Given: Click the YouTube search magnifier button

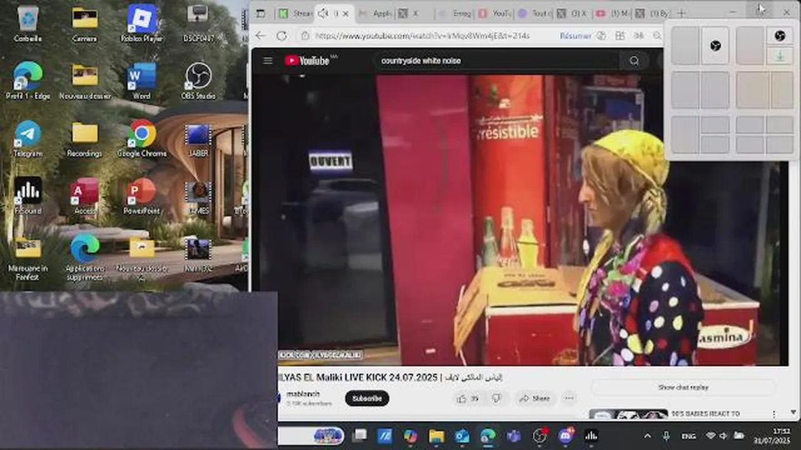Looking at the screenshot, I should point(634,61).
